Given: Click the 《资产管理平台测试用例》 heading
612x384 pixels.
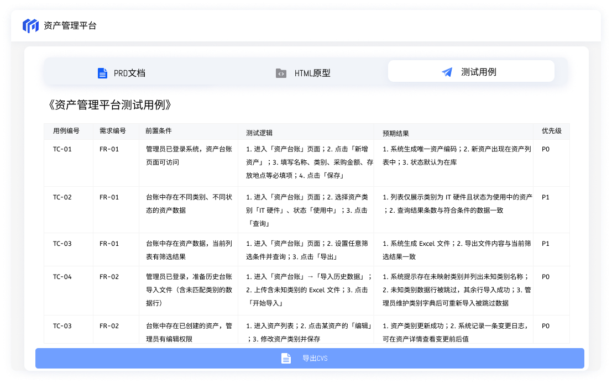Looking at the screenshot, I should (x=109, y=104).
